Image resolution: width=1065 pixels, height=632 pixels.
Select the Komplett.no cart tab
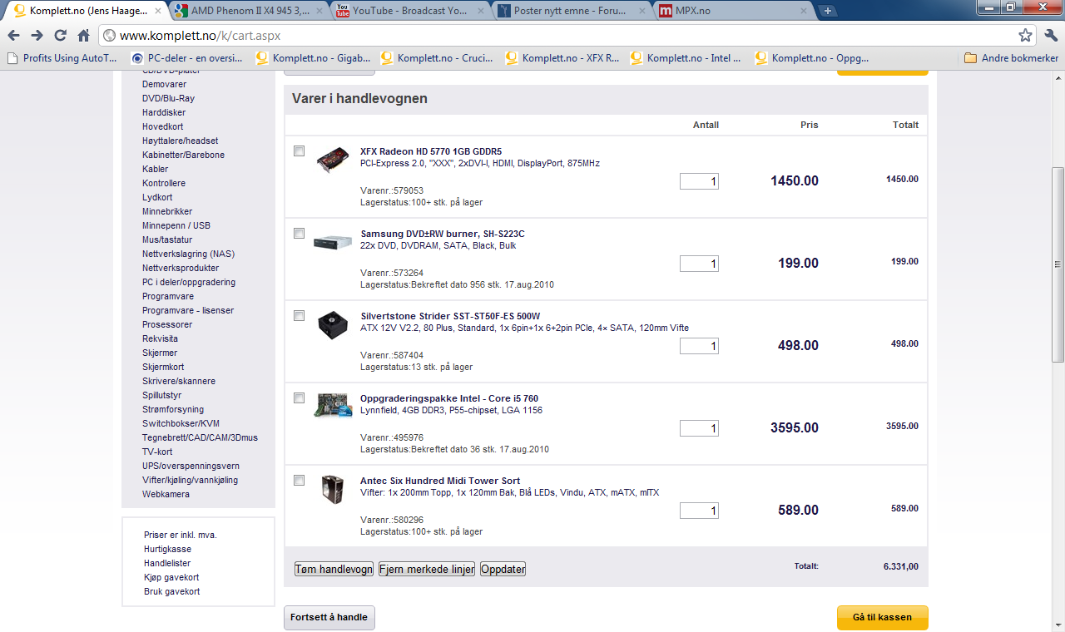click(x=86, y=11)
